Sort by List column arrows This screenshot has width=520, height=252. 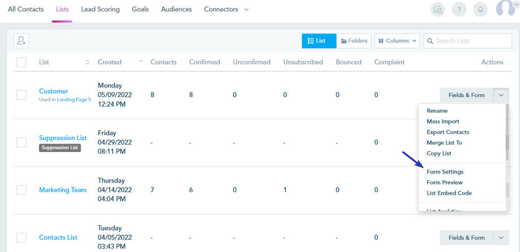click(x=87, y=62)
